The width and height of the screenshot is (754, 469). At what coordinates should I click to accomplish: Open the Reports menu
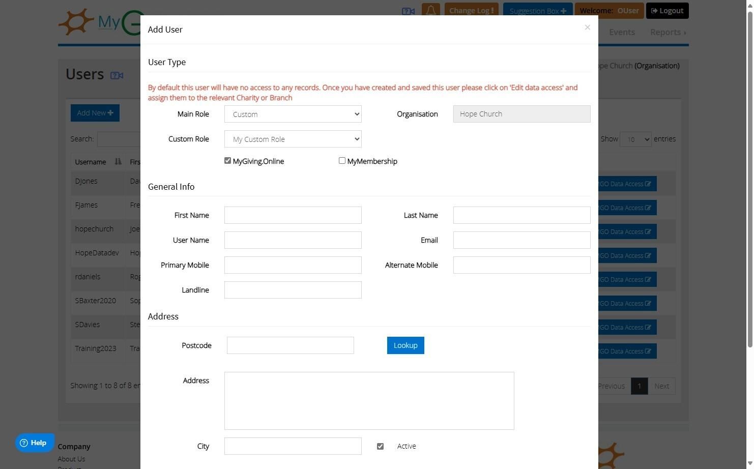pos(668,32)
